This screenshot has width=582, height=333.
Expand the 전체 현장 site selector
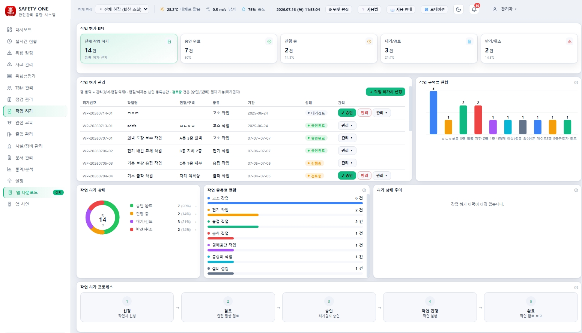122,9
